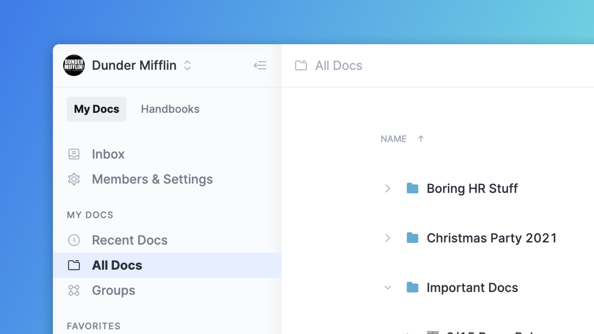Click the Recent Docs clock icon

click(74, 240)
